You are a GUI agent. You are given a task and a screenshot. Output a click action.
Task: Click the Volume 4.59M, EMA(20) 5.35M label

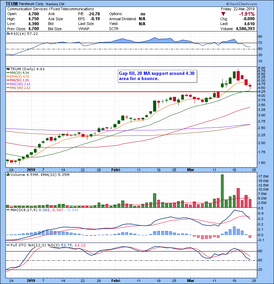click(40, 175)
